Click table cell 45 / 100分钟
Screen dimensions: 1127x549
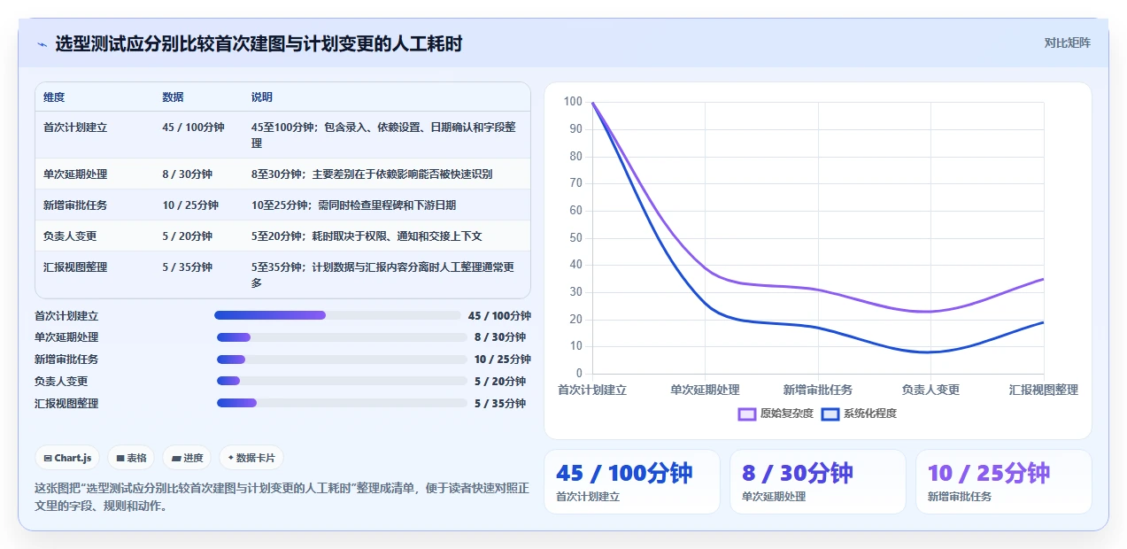[193, 128]
